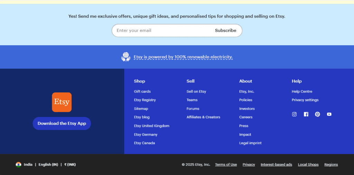Viewport: 354px width, 175px height.
Task: Click the About column heading
Action: tap(246, 81)
